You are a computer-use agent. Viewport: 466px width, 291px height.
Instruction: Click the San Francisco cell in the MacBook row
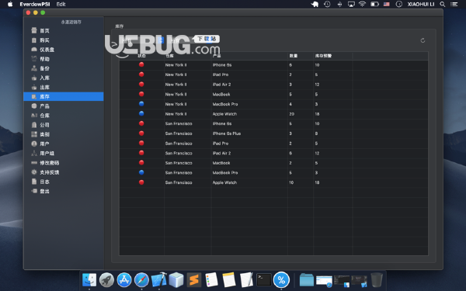[x=179, y=163]
